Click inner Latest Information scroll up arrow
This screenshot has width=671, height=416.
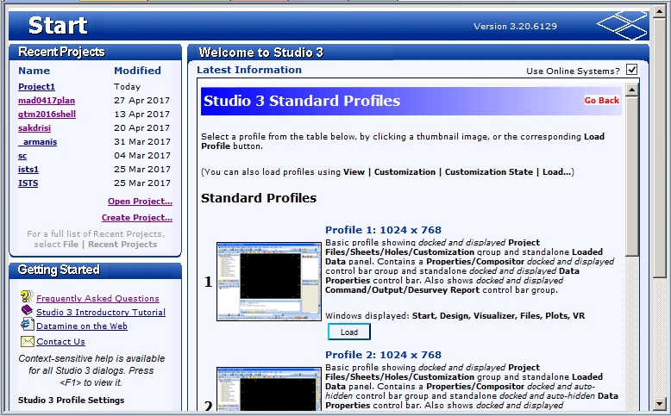click(x=632, y=90)
